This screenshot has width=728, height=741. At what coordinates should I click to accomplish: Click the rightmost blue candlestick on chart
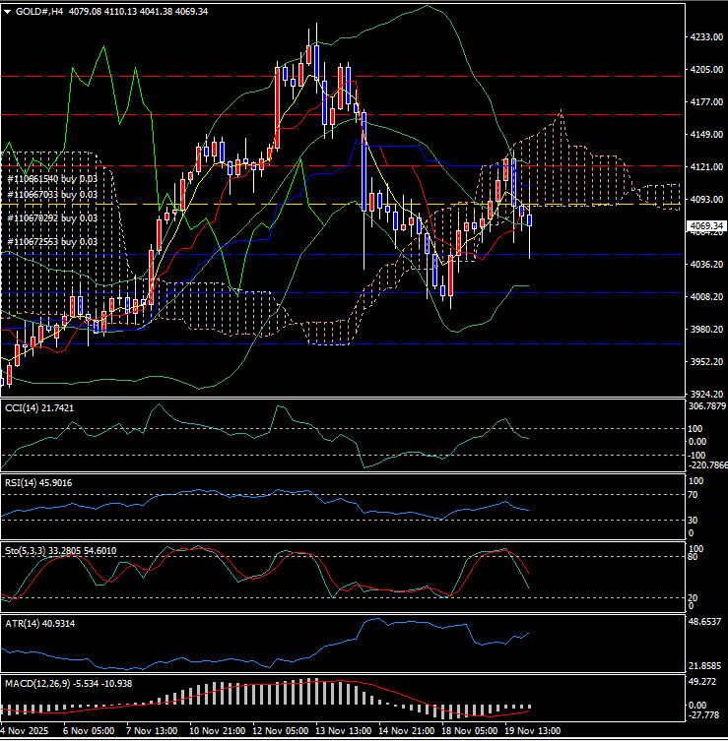click(x=530, y=218)
